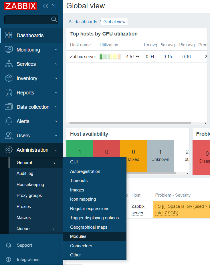The image size is (210, 265).
Task: Collapse the Administration section chevron
Action: [56, 150]
